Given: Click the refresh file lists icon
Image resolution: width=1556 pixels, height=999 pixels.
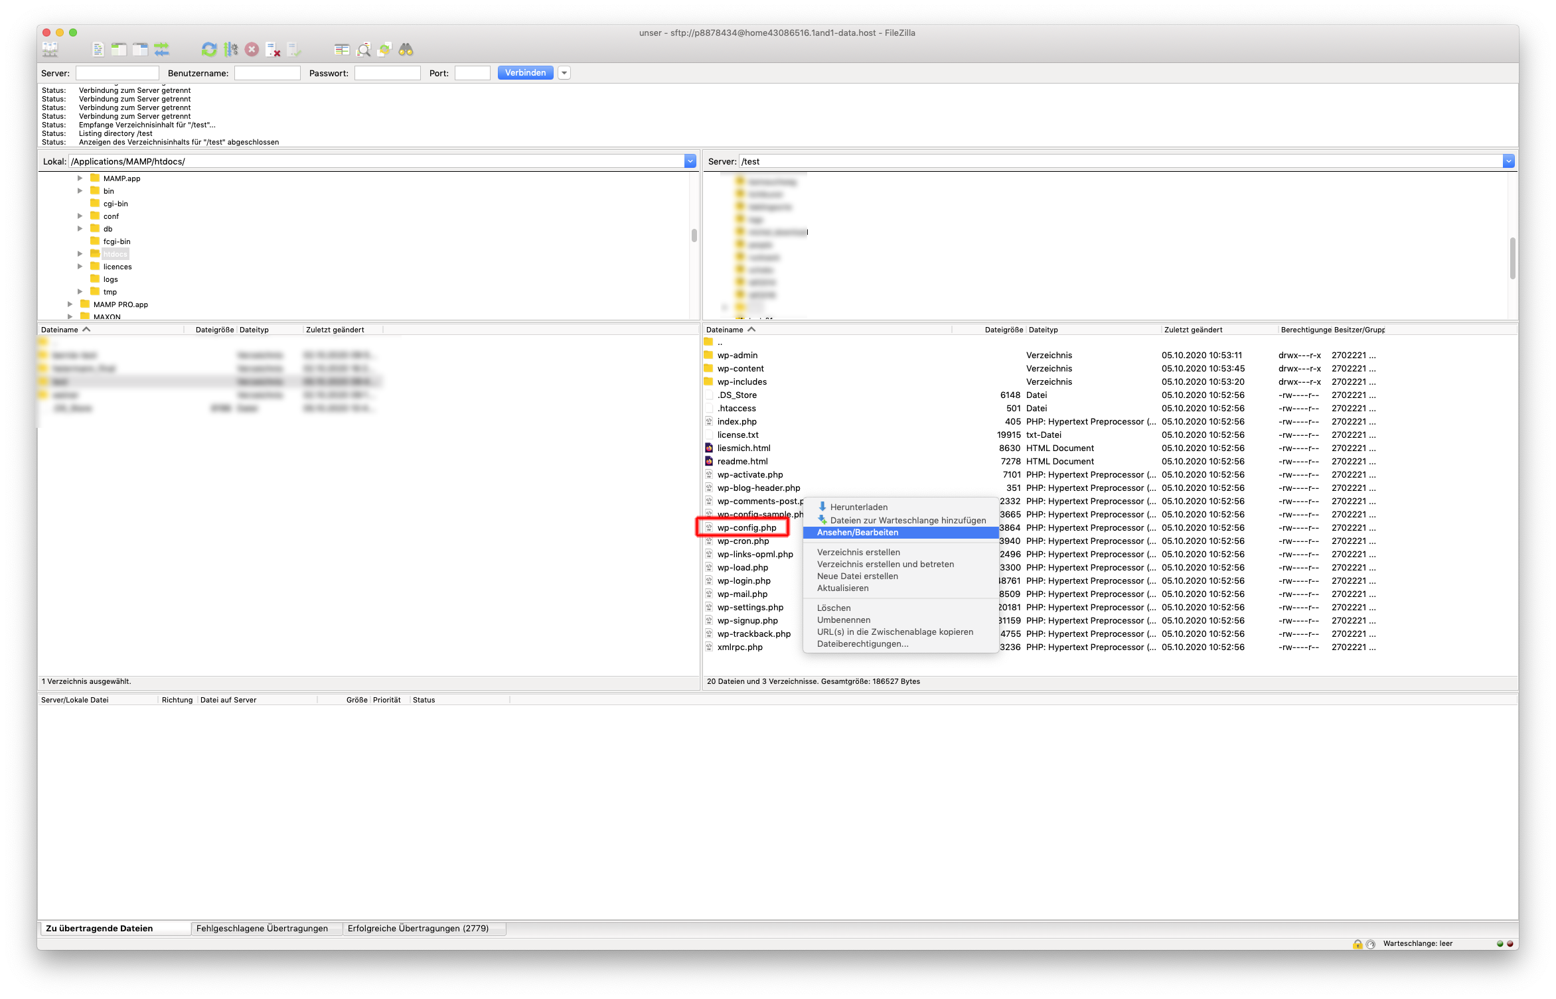Looking at the screenshot, I should [209, 49].
